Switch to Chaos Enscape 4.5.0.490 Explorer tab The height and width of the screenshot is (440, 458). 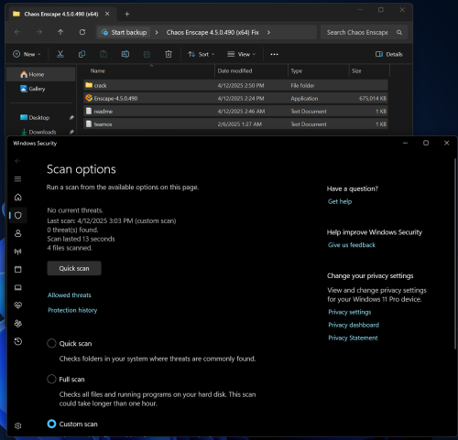[x=61, y=14]
